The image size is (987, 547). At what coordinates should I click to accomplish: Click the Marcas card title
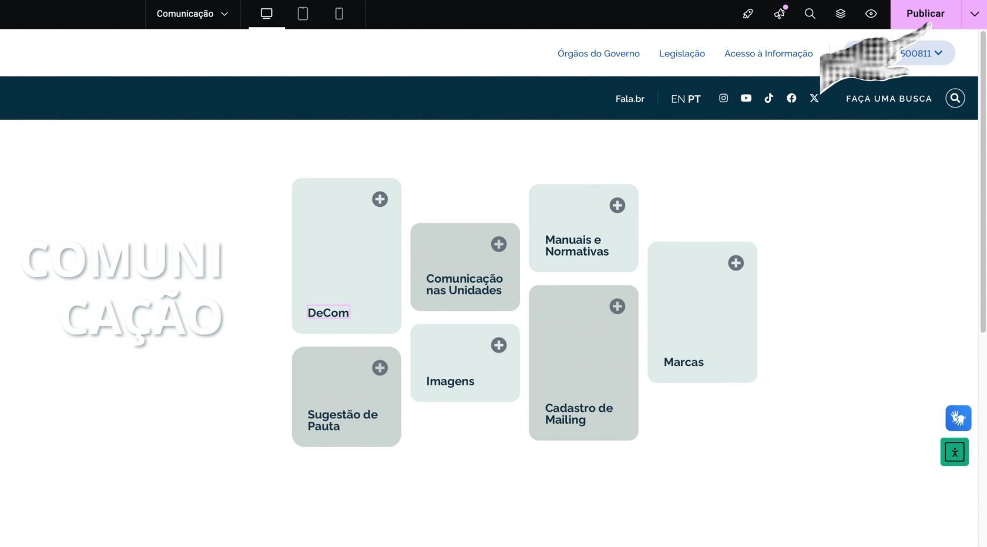[684, 362]
